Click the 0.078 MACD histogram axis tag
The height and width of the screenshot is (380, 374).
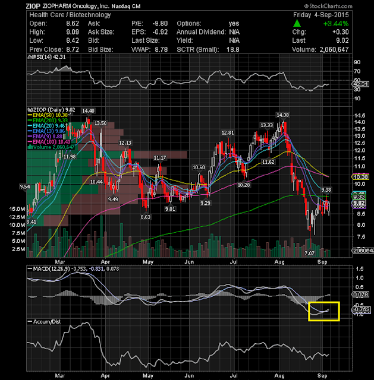click(361, 294)
